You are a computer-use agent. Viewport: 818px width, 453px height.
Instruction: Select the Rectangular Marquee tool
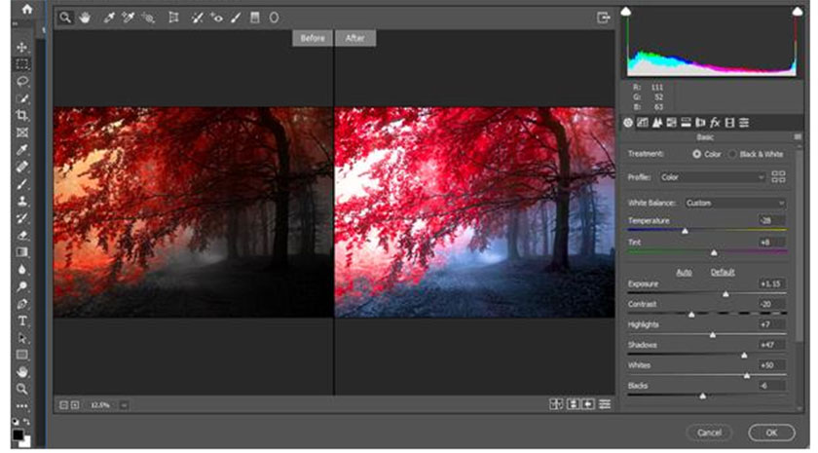pyautogui.click(x=21, y=64)
